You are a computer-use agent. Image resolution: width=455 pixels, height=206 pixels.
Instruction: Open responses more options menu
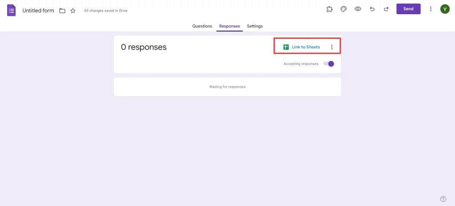coord(332,47)
